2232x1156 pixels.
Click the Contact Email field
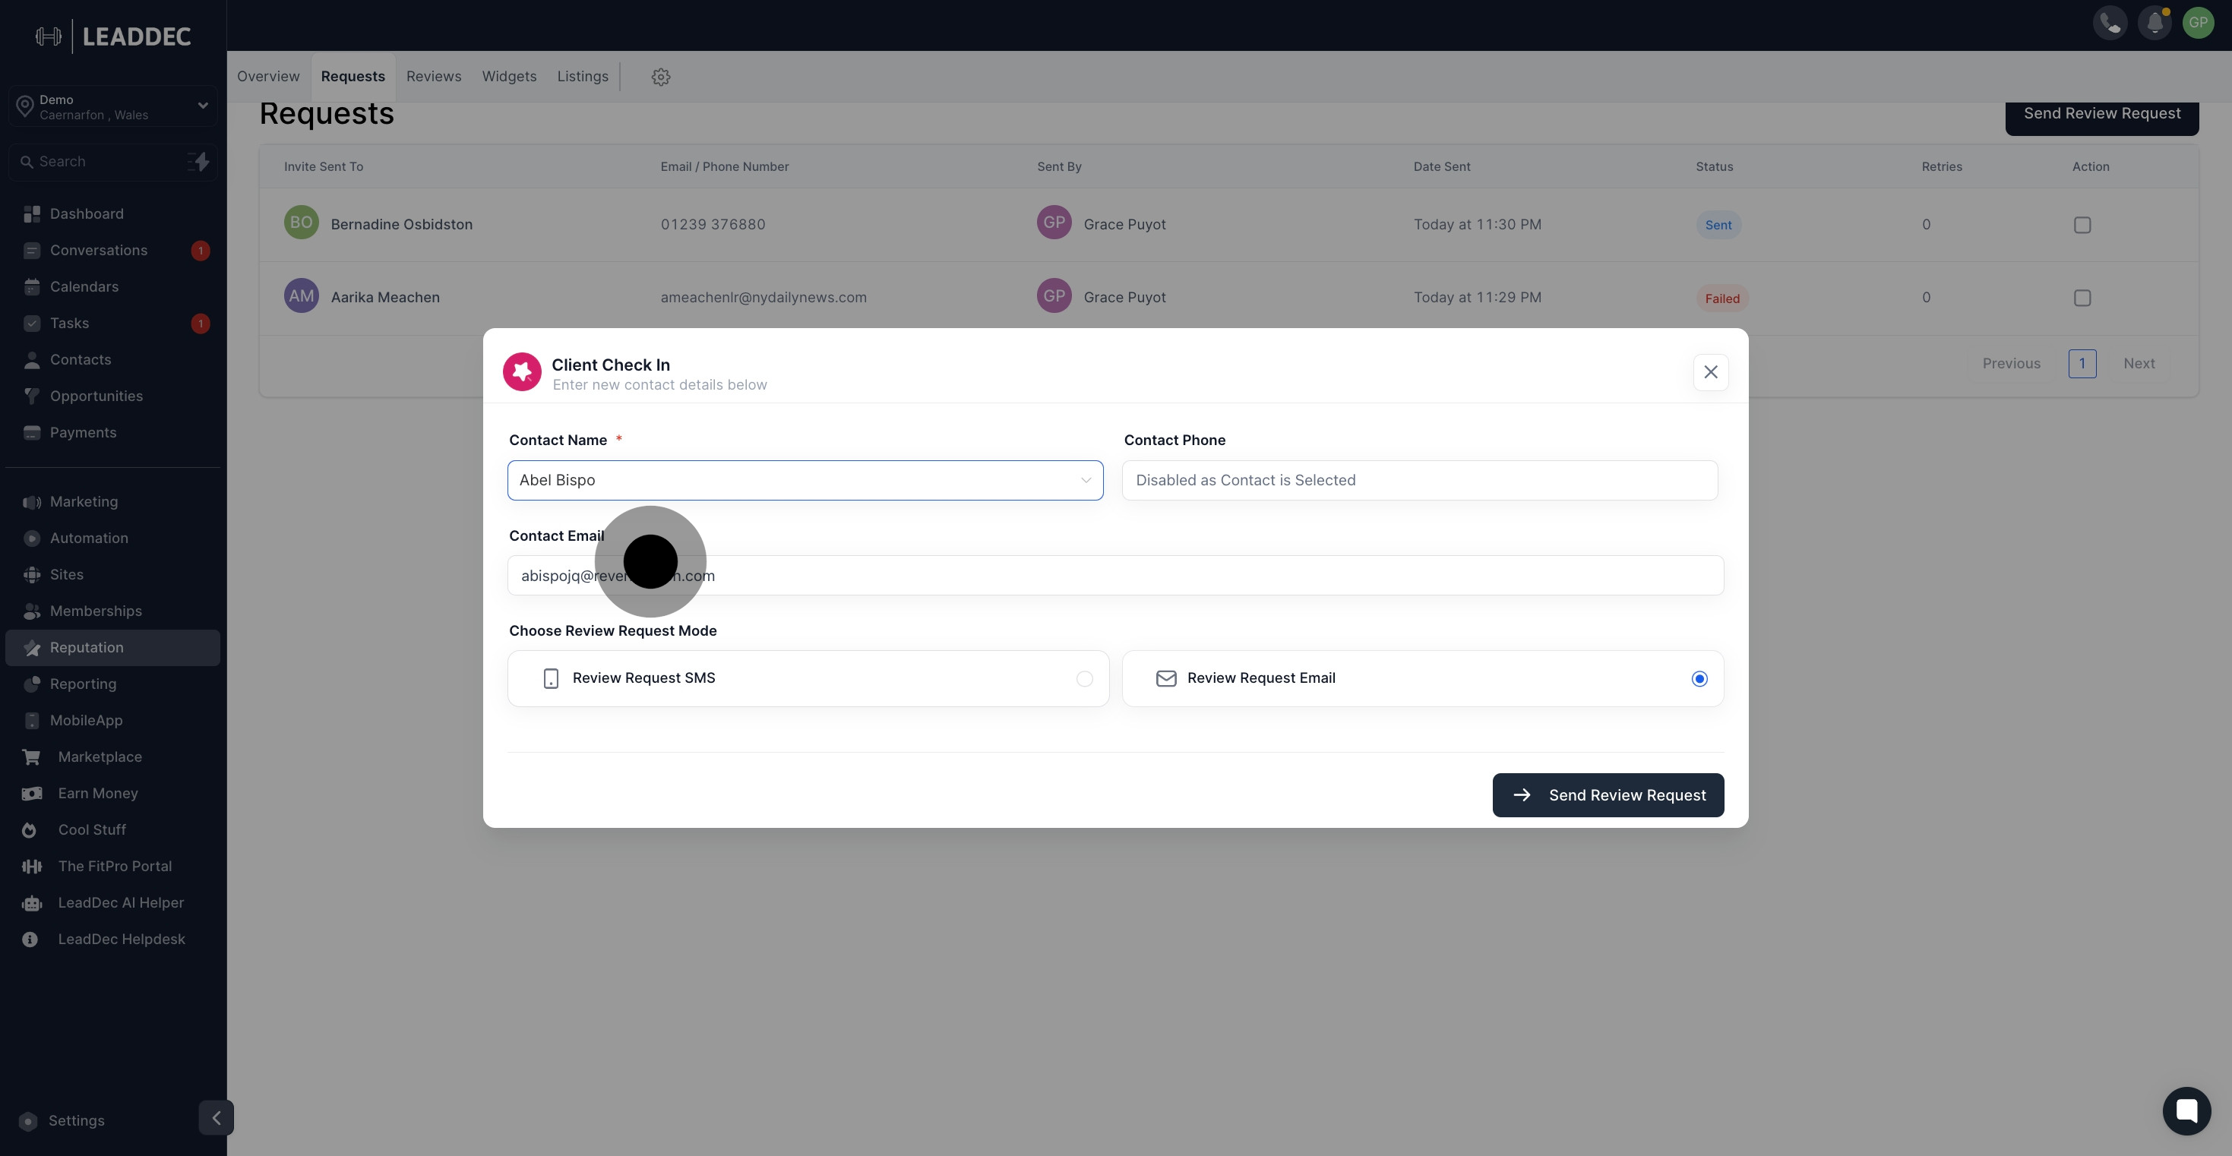click(1115, 576)
